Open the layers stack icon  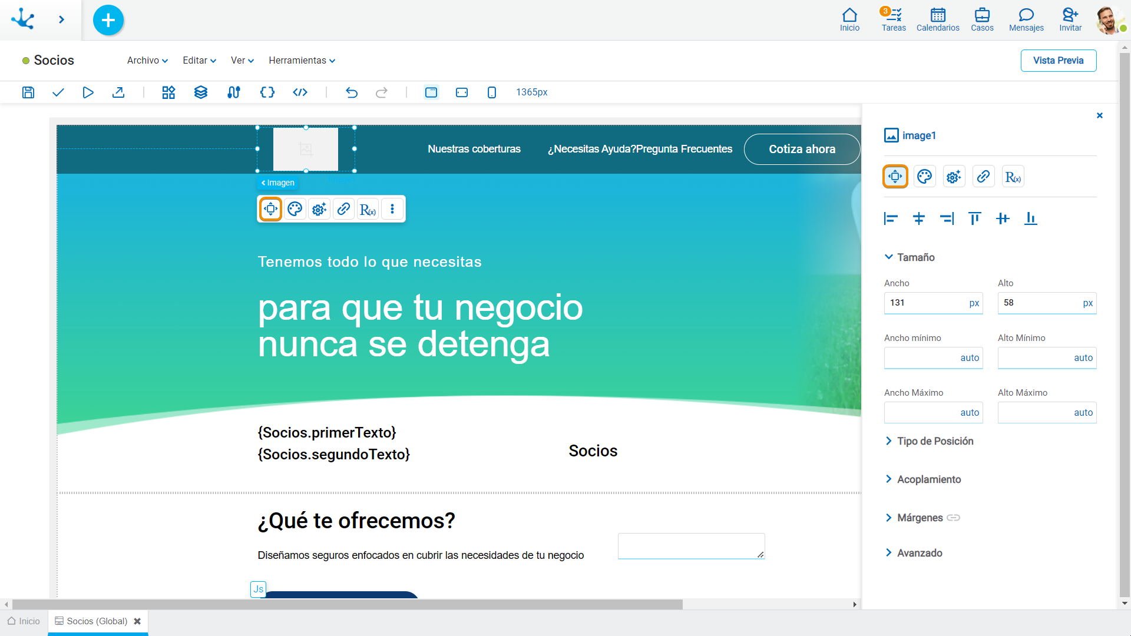point(201,92)
